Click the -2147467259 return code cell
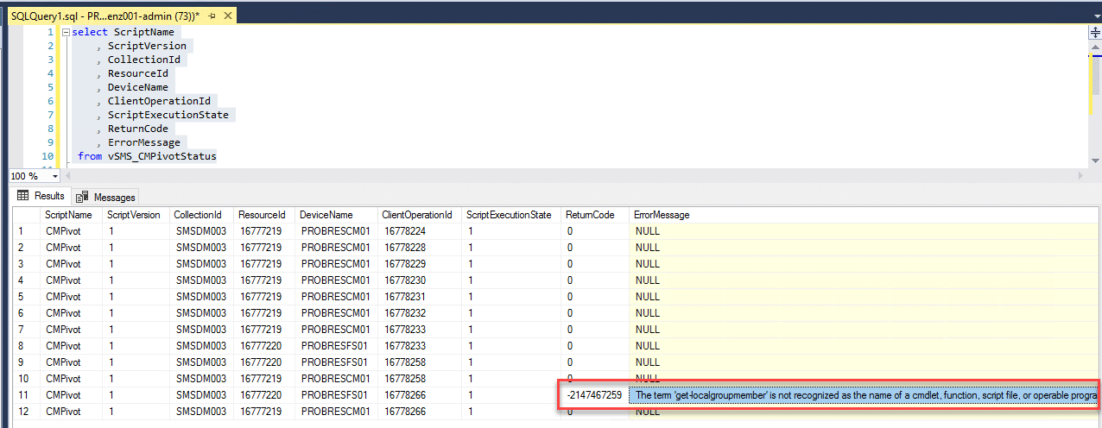The width and height of the screenshot is (1102, 428). click(x=595, y=395)
